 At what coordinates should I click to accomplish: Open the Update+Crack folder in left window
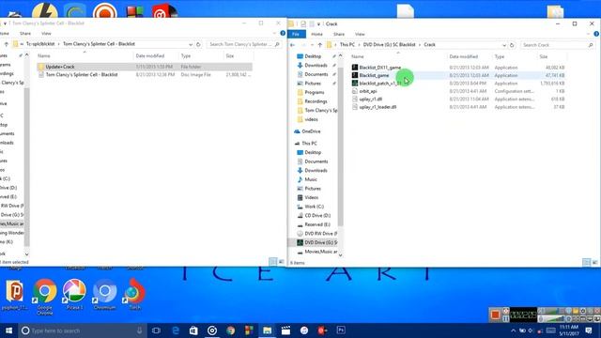point(60,67)
